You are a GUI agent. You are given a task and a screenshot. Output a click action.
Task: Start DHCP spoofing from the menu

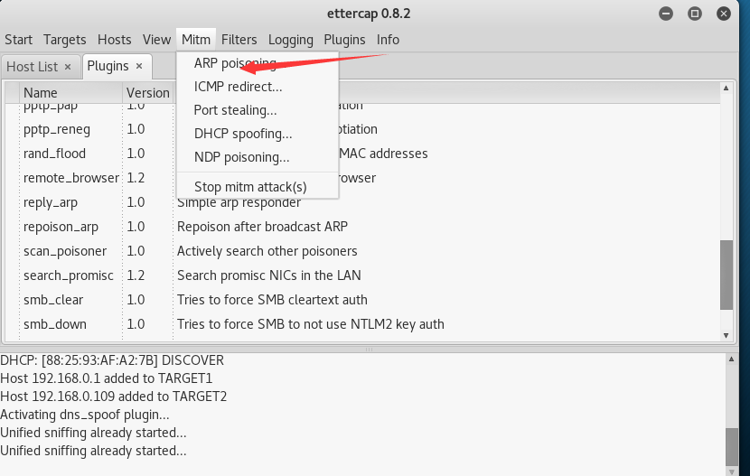[x=243, y=134]
